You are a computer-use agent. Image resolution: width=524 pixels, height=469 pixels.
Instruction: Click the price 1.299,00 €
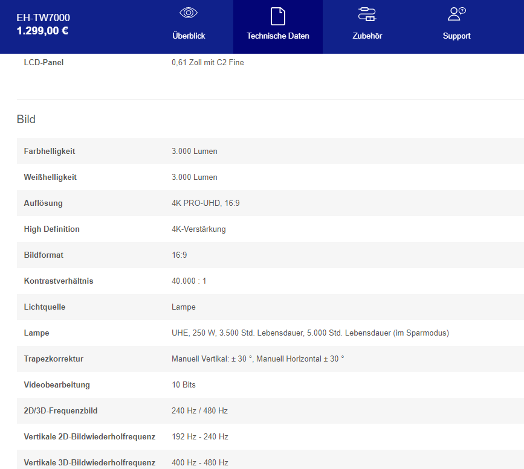42,31
